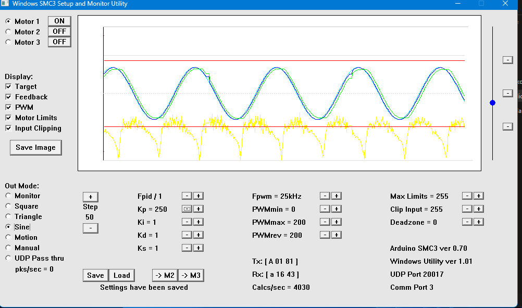This screenshot has width=522, height=308.
Task: Select the Motor 2 radio button
Action: [8, 32]
